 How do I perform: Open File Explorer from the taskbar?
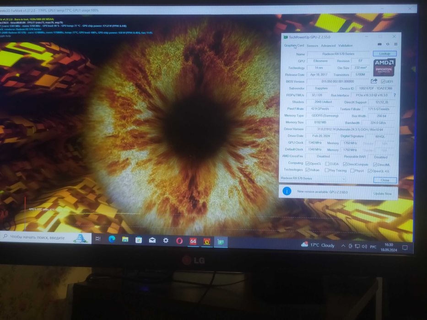[125, 239]
